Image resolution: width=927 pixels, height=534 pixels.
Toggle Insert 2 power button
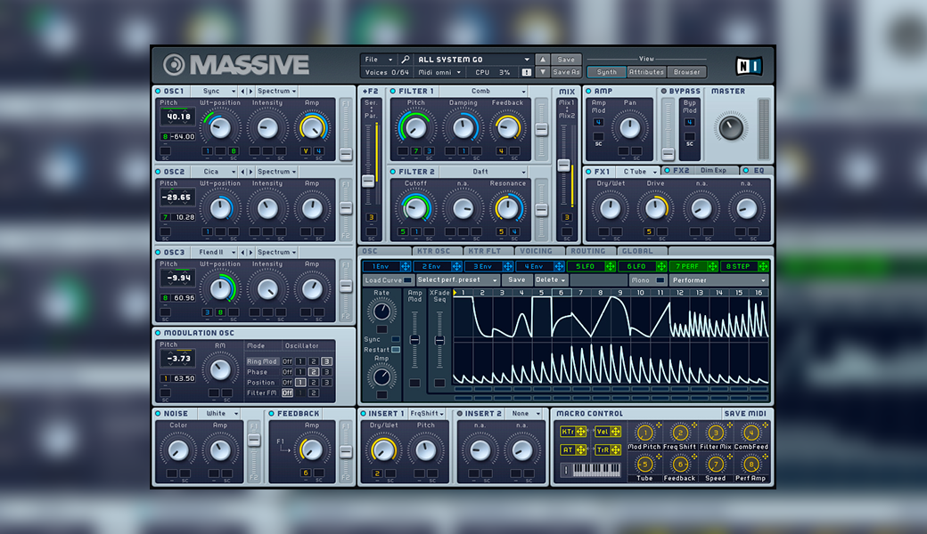coord(459,414)
